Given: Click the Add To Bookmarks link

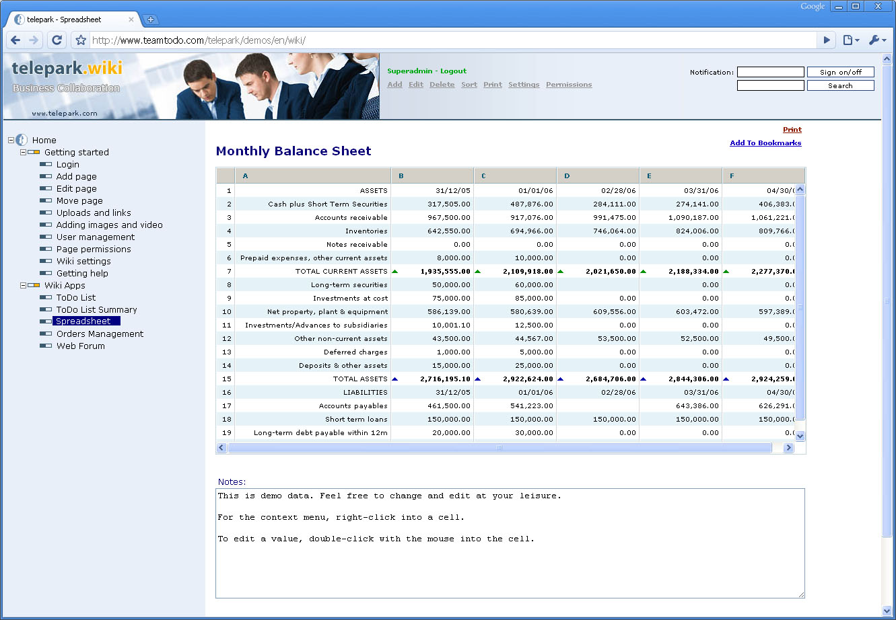Looking at the screenshot, I should click(x=765, y=143).
